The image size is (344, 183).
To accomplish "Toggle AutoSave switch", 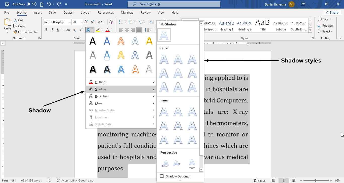I will 31,4.
